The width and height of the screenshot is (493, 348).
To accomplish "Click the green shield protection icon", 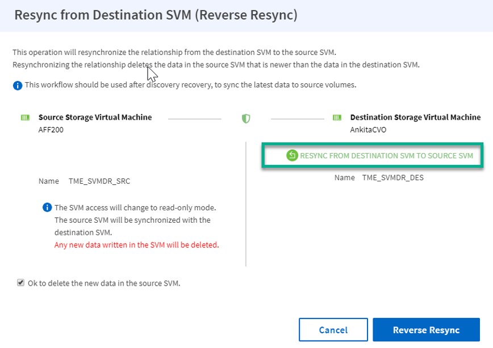I will click(246, 118).
